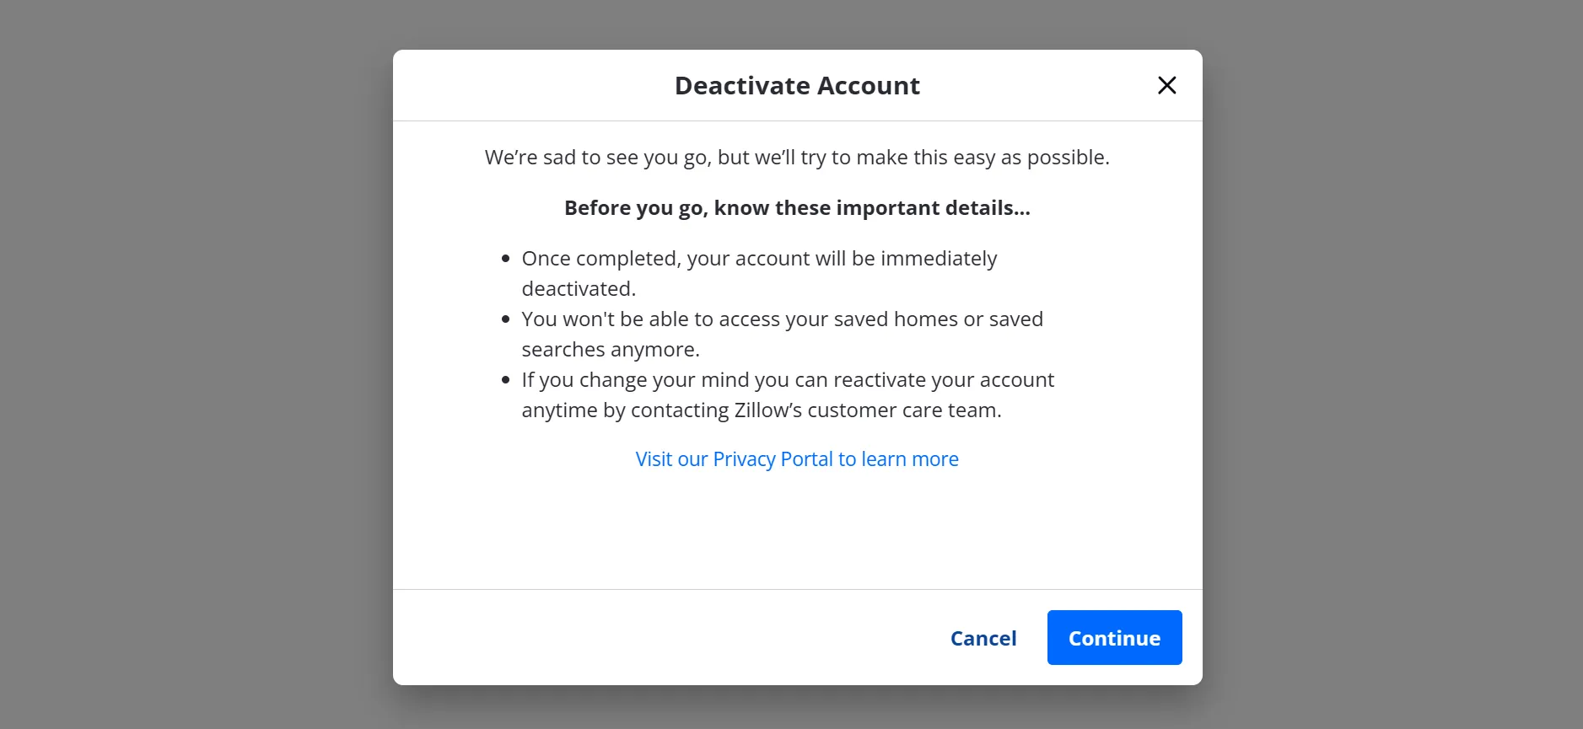This screenshot has width=1583, height=729.
Task: Click Visit our Privacy Portal to learn more
Action: point(796,458)
